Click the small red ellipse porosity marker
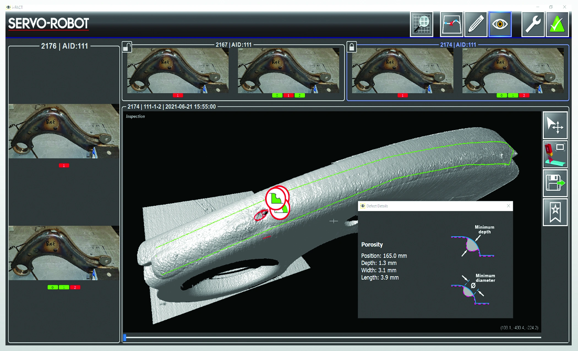 (x=261, y=215)
